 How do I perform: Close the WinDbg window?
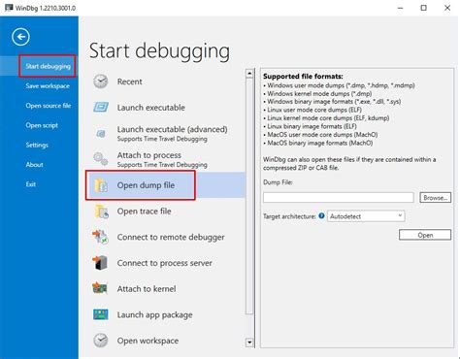tap(447, 8)
